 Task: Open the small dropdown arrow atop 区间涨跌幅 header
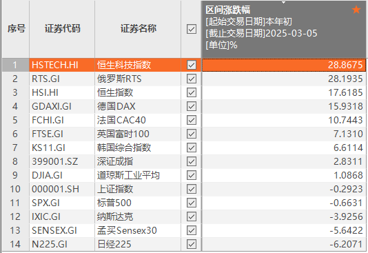pyautogui.click(x=283, y=2)
